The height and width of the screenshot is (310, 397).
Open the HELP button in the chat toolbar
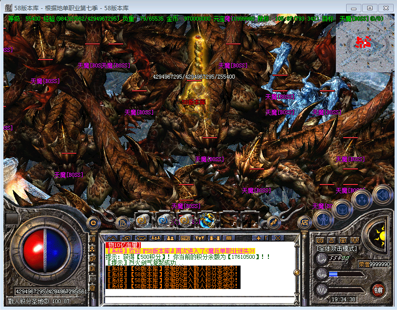click(x=185, y=238)
